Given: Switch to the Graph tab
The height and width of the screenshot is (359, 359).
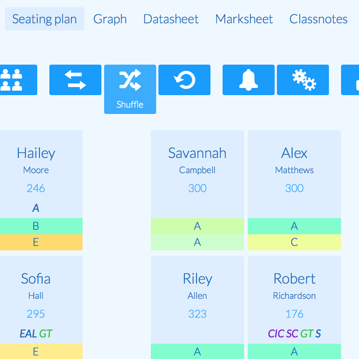Looking at the screenshot, I should (x=110, y=19).
